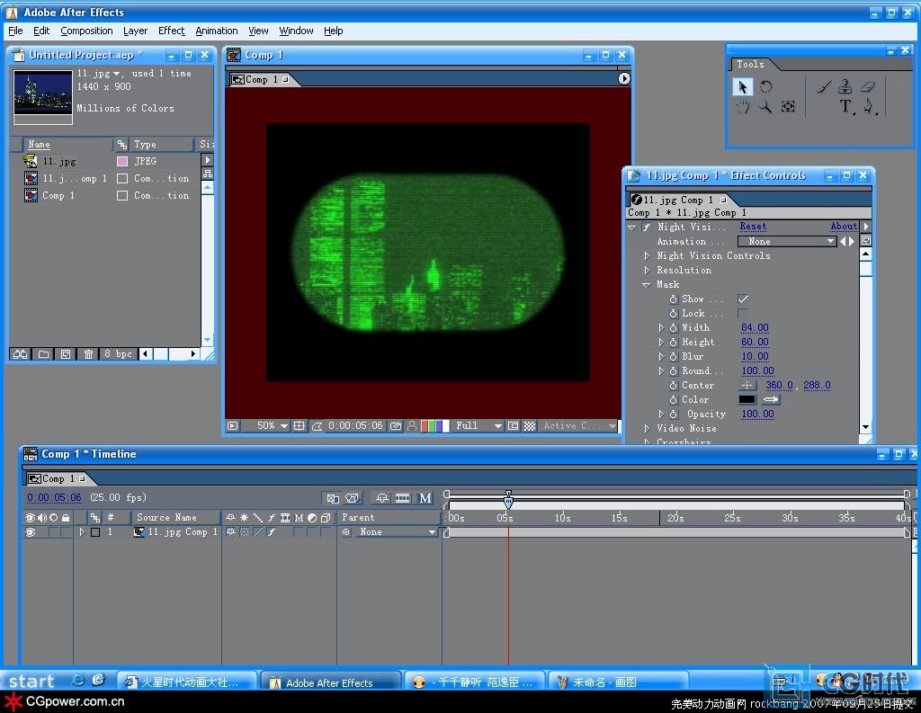Open the Window menu
Viewport: 921px width, 713px height.
(x=296, y=31)
